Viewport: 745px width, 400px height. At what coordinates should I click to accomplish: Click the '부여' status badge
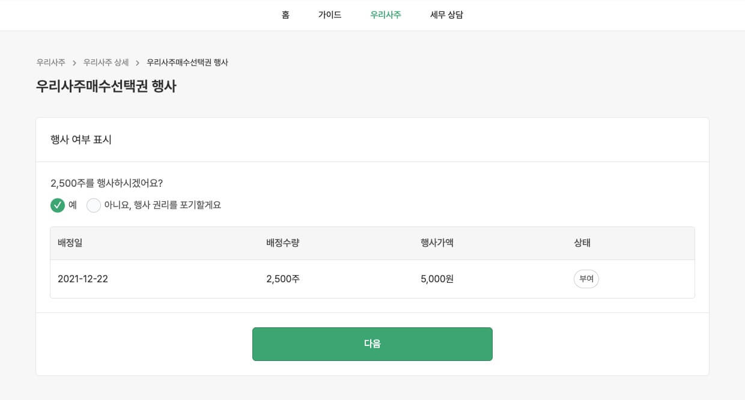(586, 279)
